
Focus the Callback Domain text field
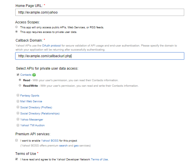click(100, 56)
